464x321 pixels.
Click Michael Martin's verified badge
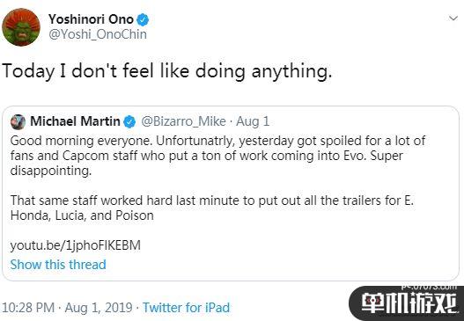coord(129,121)
